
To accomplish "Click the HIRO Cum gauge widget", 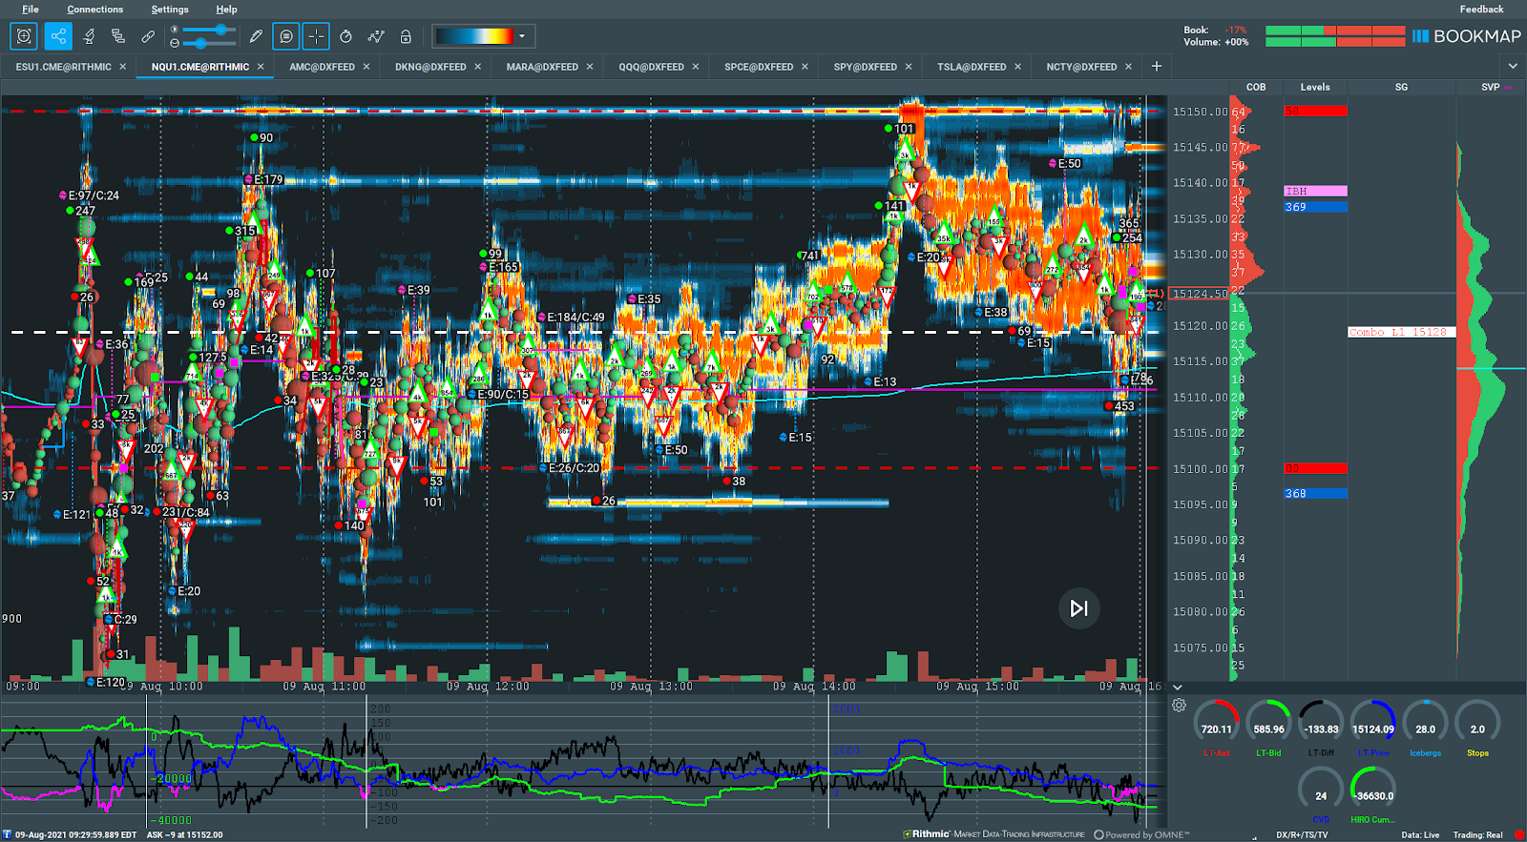I will pos(1373,795).
